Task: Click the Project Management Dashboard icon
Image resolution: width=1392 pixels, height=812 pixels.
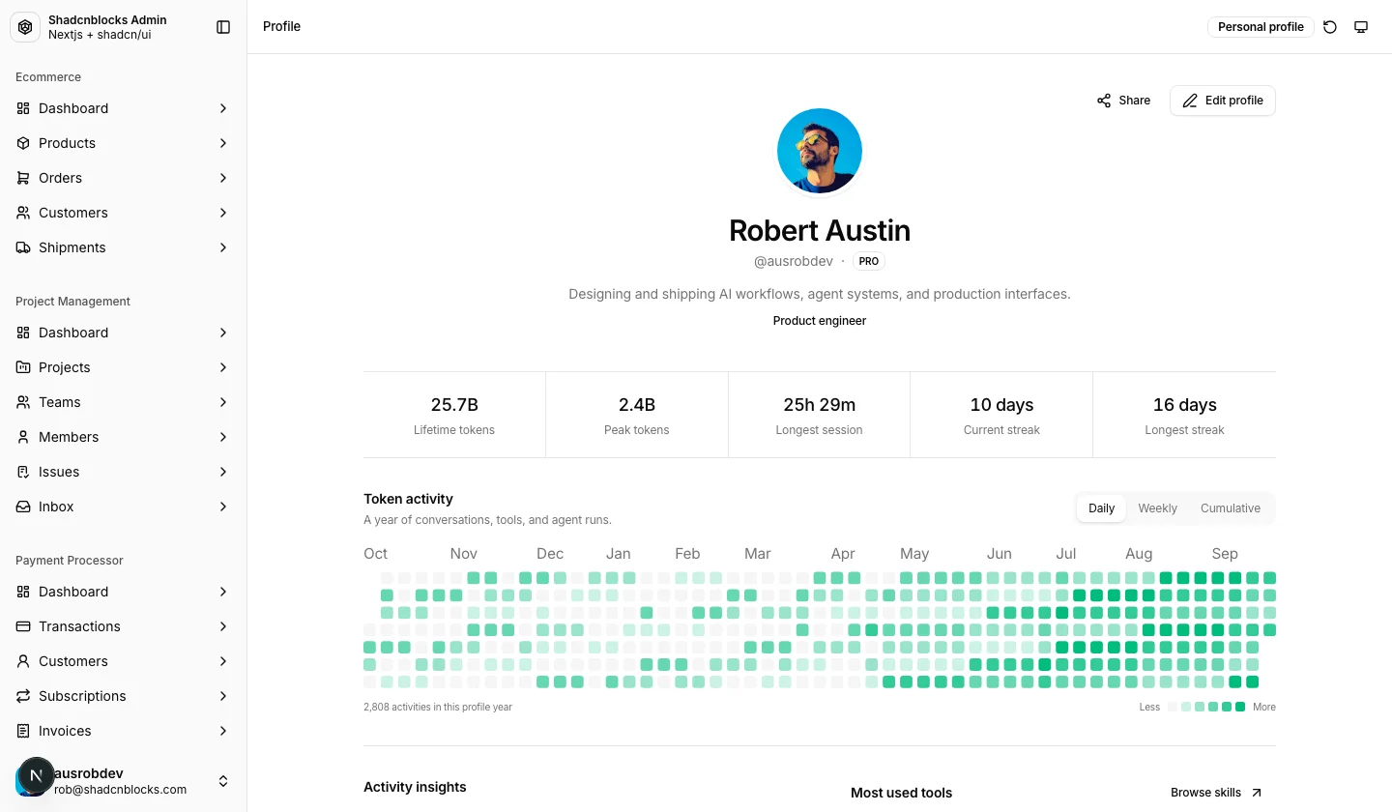Action: point(23,333)
